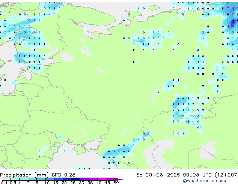The width and height of the screenshot is (238, 184).
Task: Click the purple arrow at legend end
Action: [119, 179]
